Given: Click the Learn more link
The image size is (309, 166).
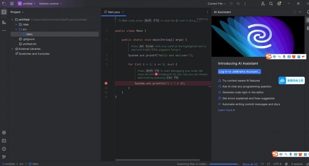Looking at the screenshot, I should tap(226, 110).
